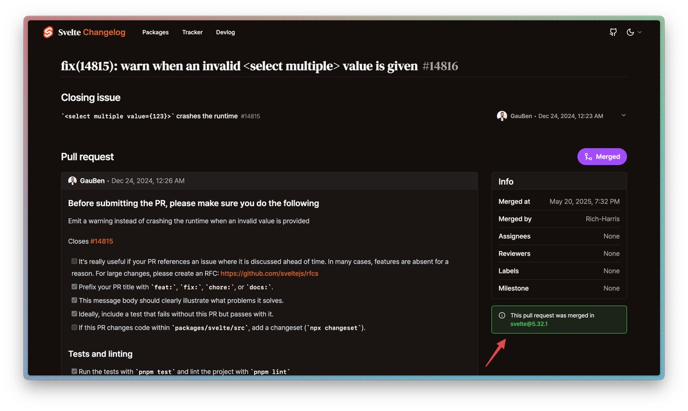Uncheck the 'Prefix your PR title' checkbox
This screenshot has width=688, height=411.
point(74,286)
